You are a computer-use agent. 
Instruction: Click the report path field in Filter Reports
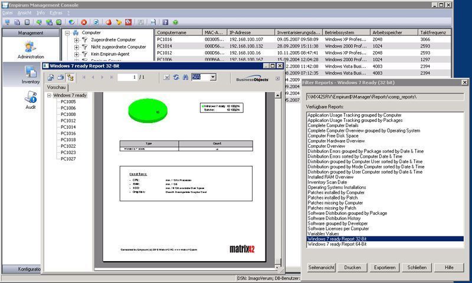385,96
